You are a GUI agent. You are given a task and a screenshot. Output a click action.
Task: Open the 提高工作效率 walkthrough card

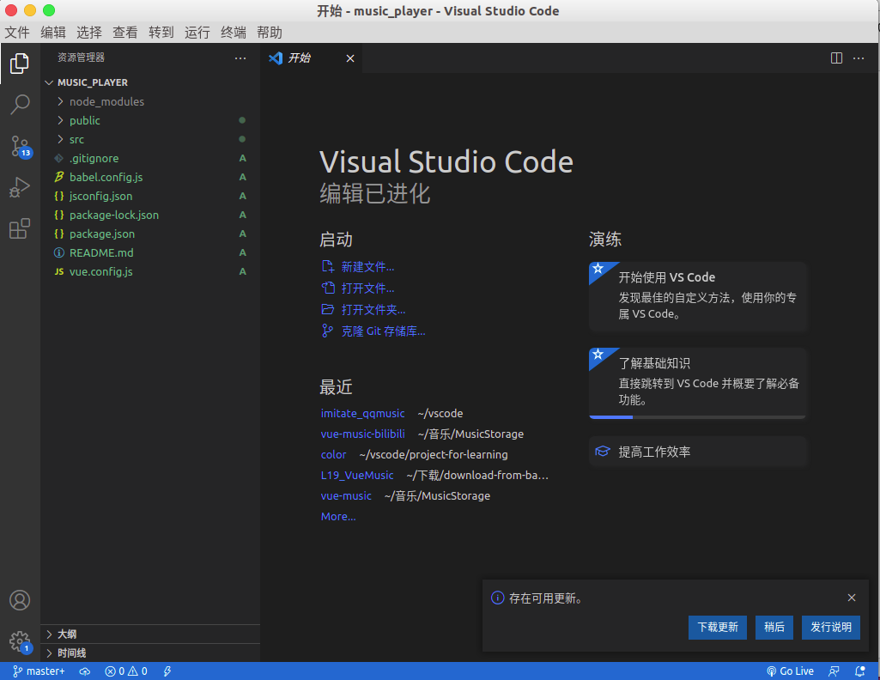[698, 452]
